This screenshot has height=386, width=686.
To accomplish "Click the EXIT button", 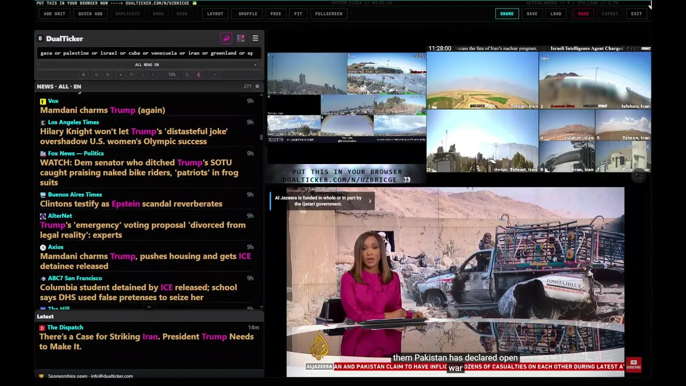I will (x=636, y=14).
